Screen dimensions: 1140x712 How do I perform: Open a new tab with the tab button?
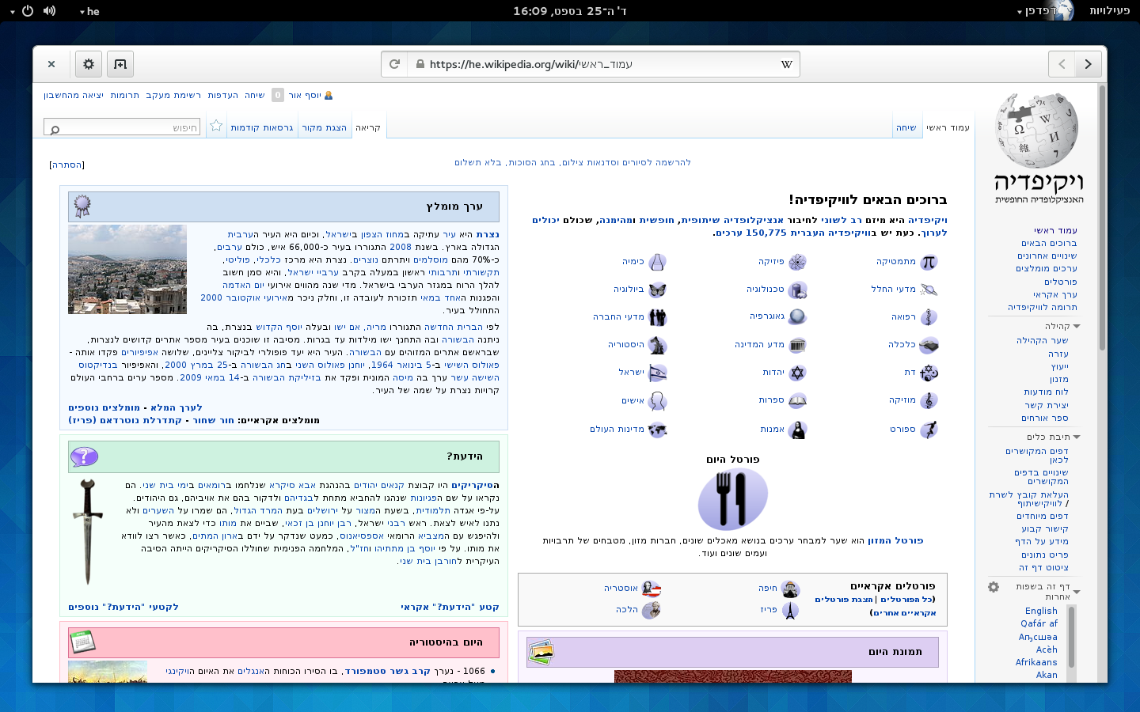[x=120, y=64]
